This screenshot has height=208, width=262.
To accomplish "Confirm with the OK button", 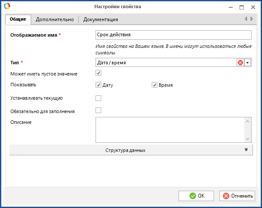I will point(196,196).
